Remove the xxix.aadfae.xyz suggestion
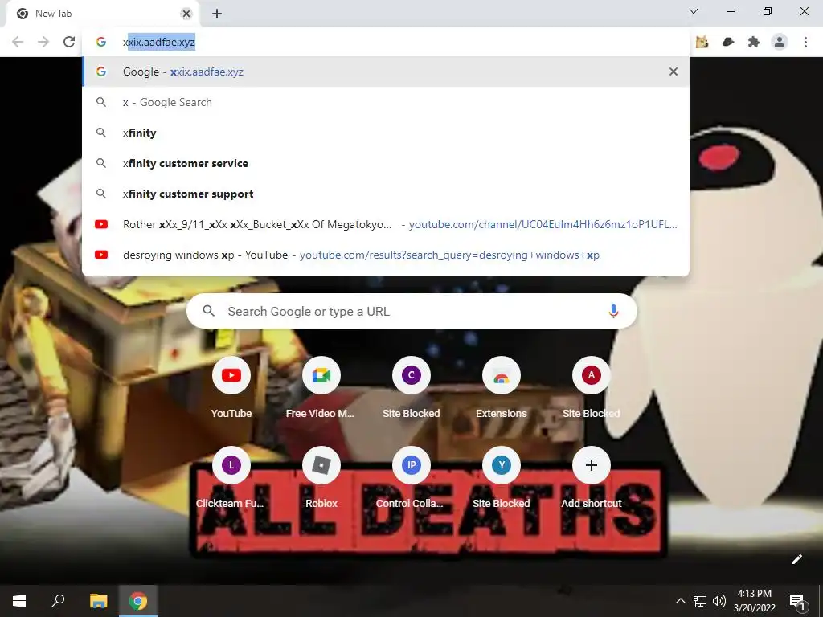823x617 pixels. [674, 72]
